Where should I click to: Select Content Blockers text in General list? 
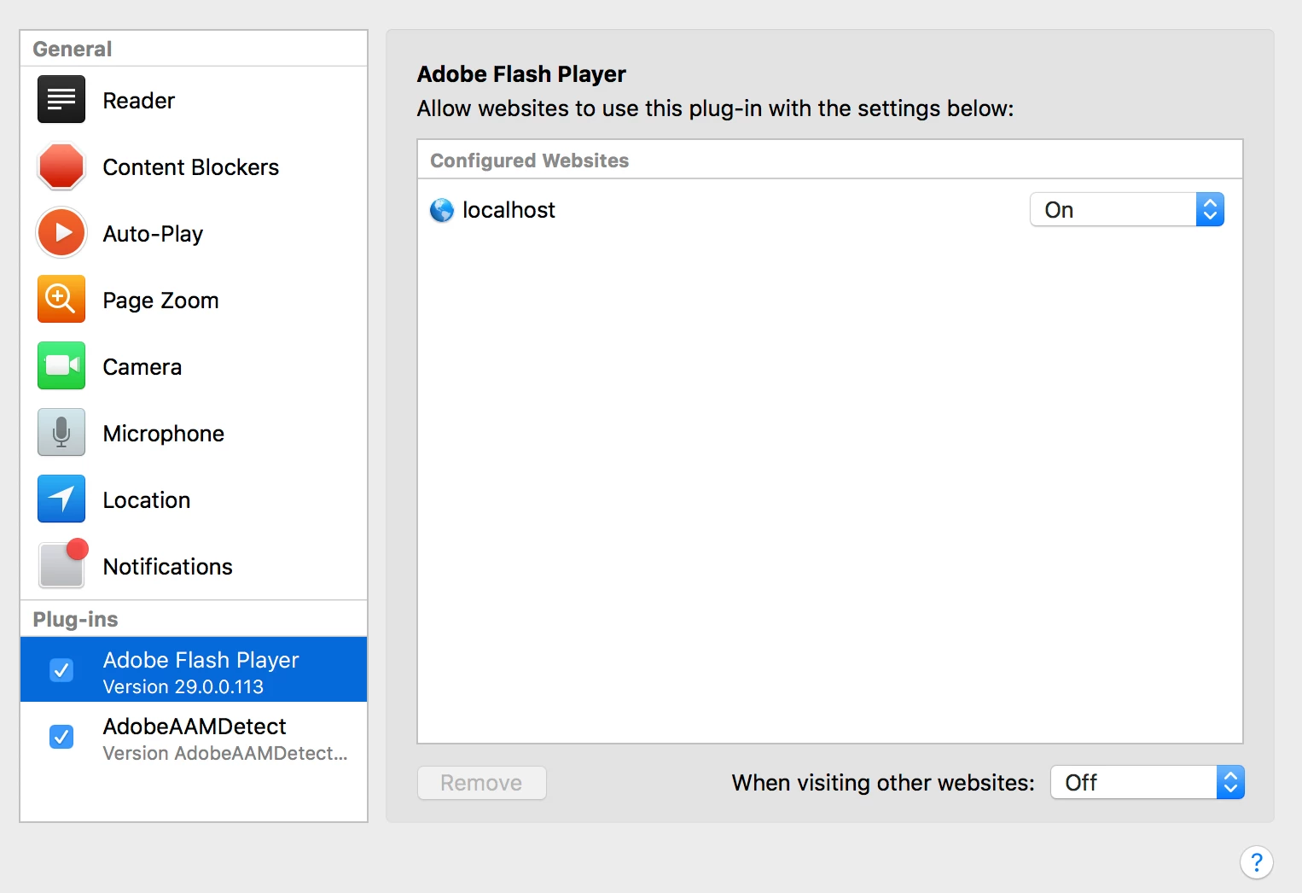tap(191, 167)
